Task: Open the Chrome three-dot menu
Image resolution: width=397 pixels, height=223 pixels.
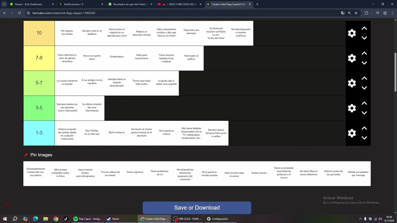Action: pos(392,13)
